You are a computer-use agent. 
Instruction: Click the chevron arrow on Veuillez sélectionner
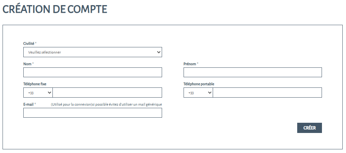158,52
